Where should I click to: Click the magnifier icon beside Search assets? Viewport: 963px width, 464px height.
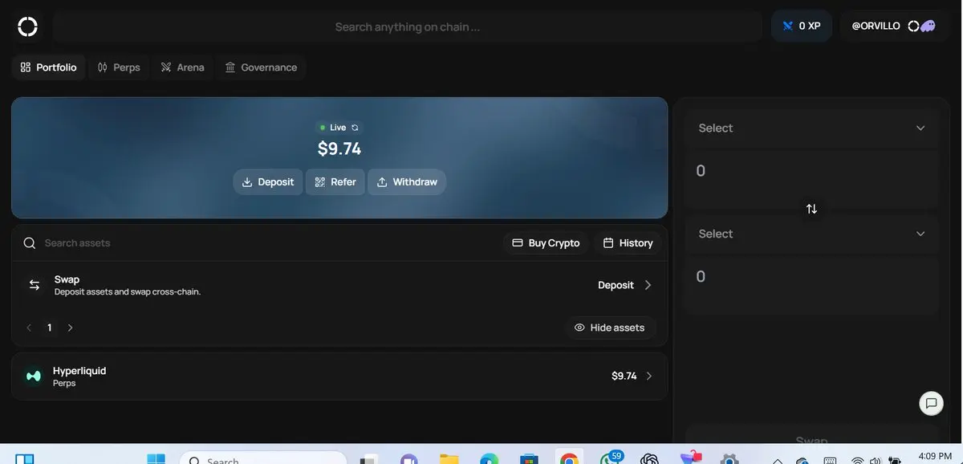point(30,242)
